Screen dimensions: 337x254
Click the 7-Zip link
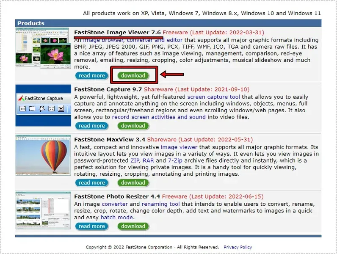coord(175,161)
